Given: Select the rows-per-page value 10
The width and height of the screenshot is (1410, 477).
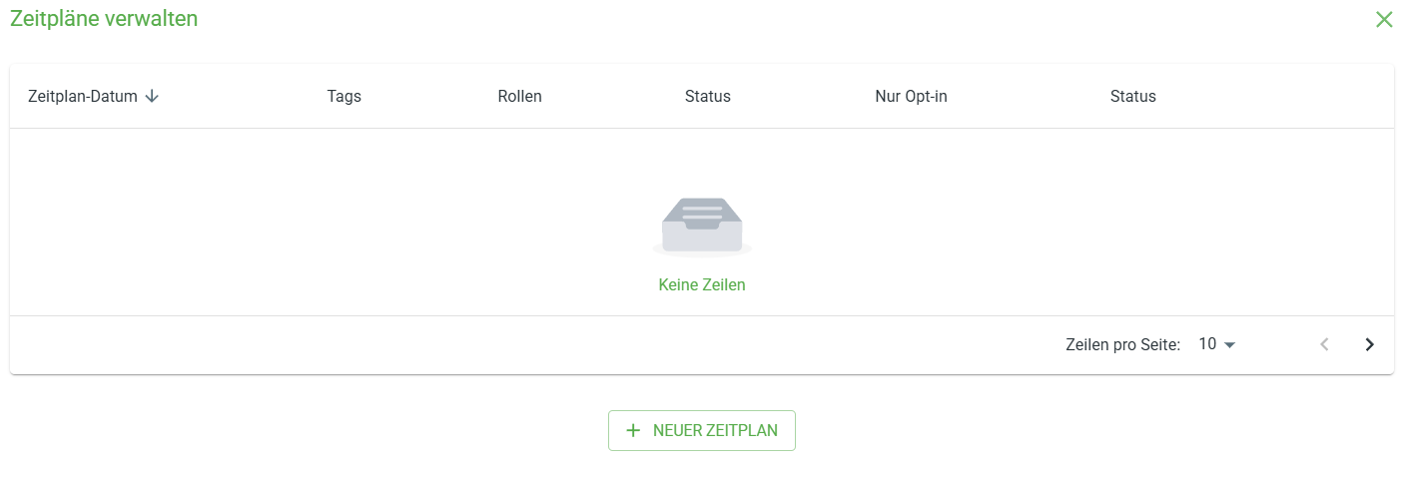Looking at the screenshot, I should (1207, 344).
